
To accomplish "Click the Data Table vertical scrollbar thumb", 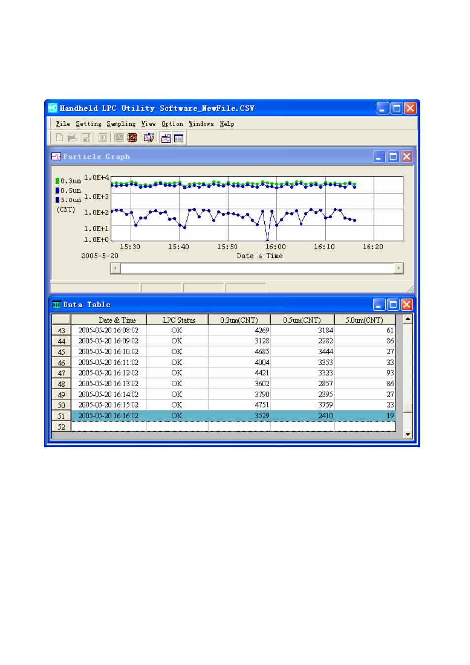I will tap(408, 408).
